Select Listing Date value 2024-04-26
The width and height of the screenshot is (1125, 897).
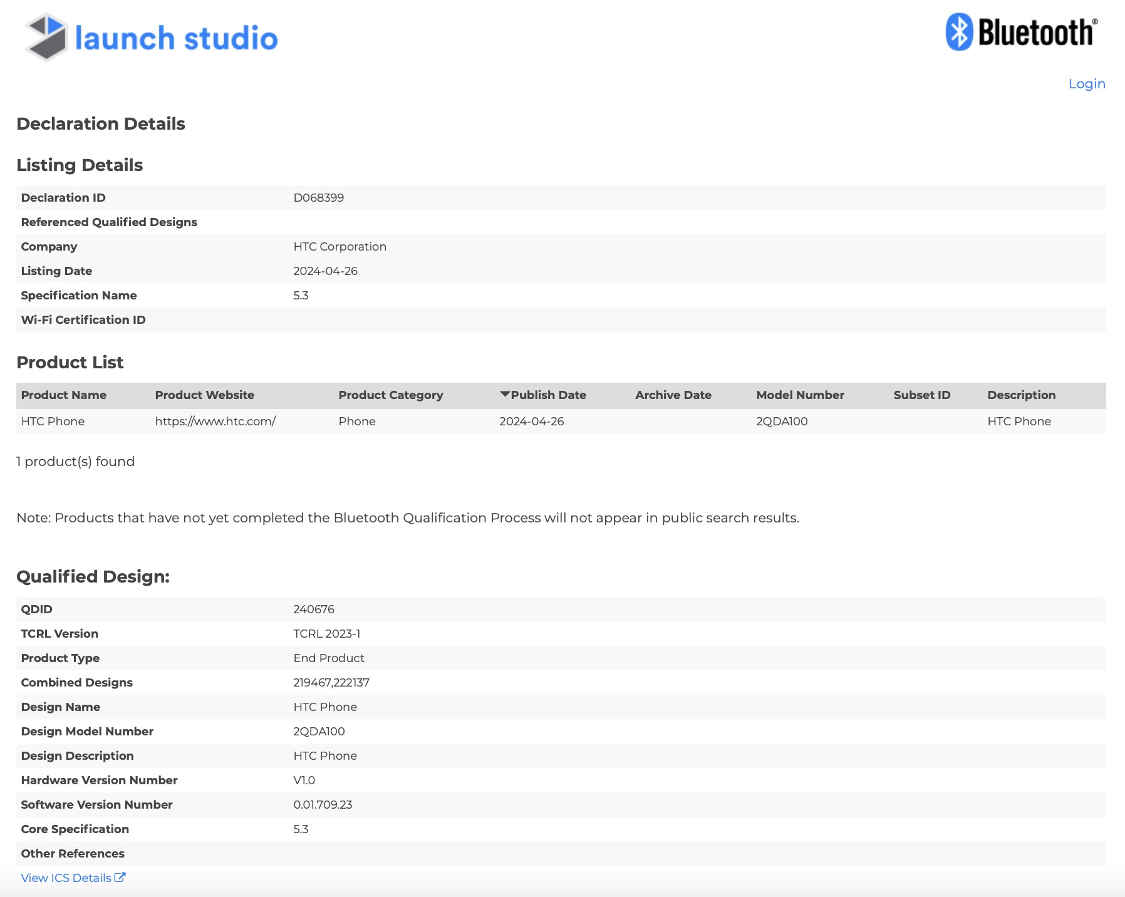pos(326,271)
